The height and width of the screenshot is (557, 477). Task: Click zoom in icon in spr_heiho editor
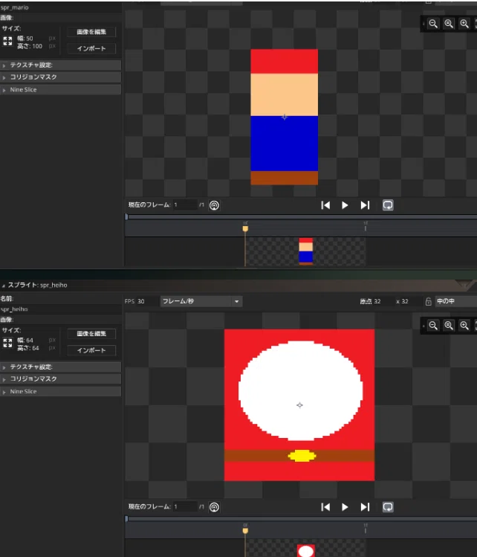(464, 326)
